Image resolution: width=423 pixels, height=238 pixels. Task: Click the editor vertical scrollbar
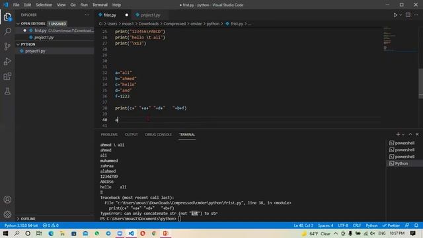pos(420,84)
